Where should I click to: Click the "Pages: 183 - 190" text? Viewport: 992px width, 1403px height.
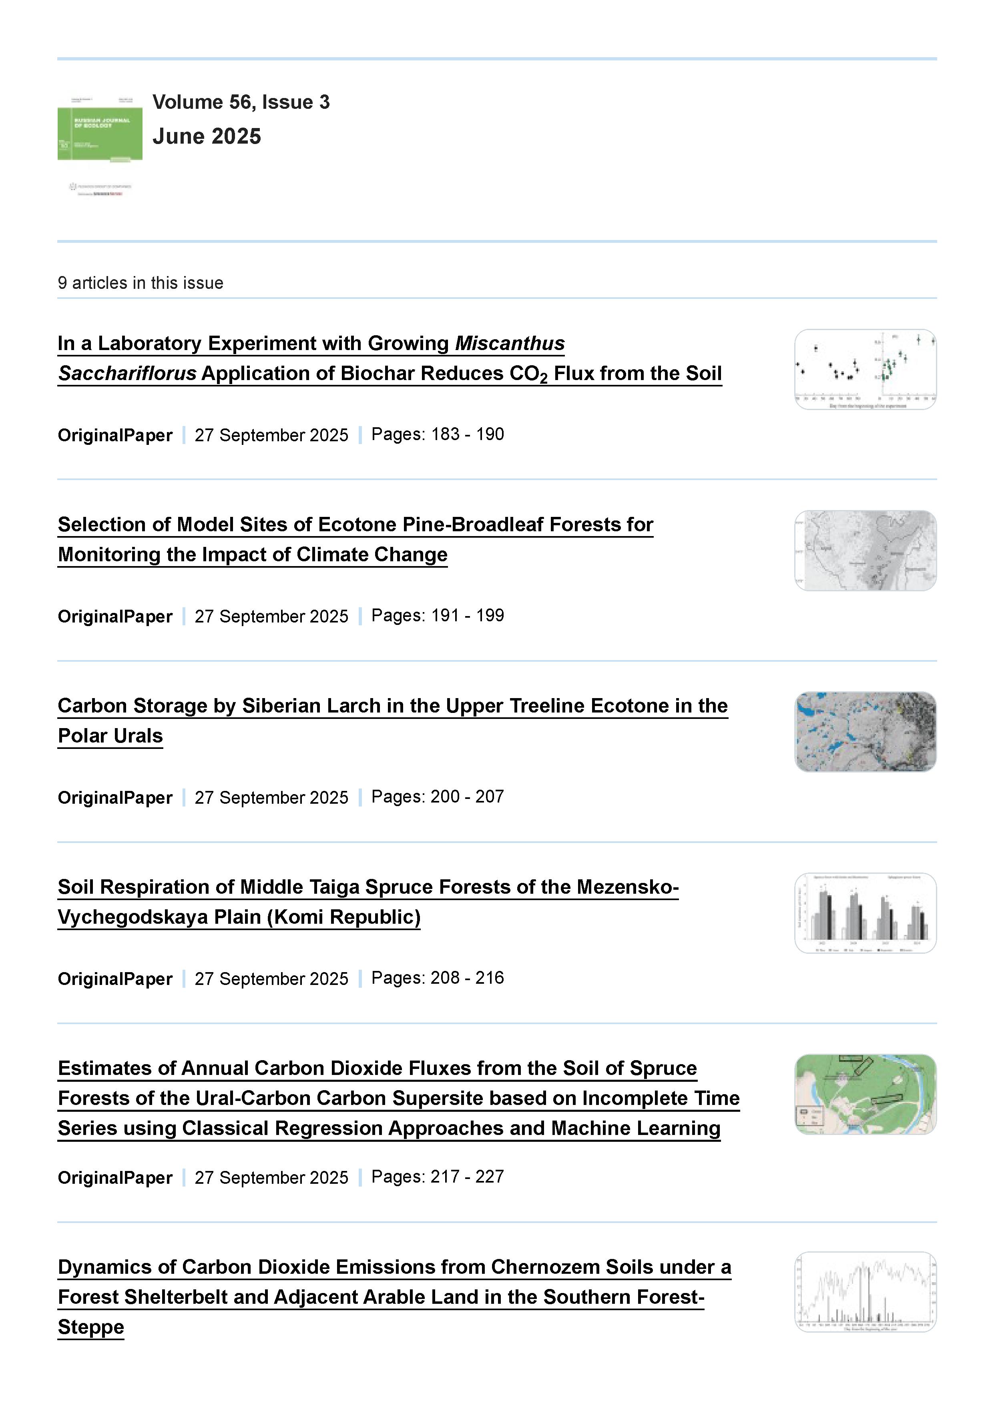pyautogui.click(x=437, y=434)
